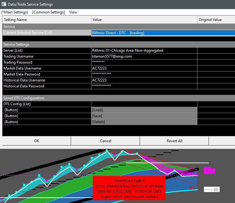Click the [Delete] configuration button
235x203 pixels.
[144, 122]
